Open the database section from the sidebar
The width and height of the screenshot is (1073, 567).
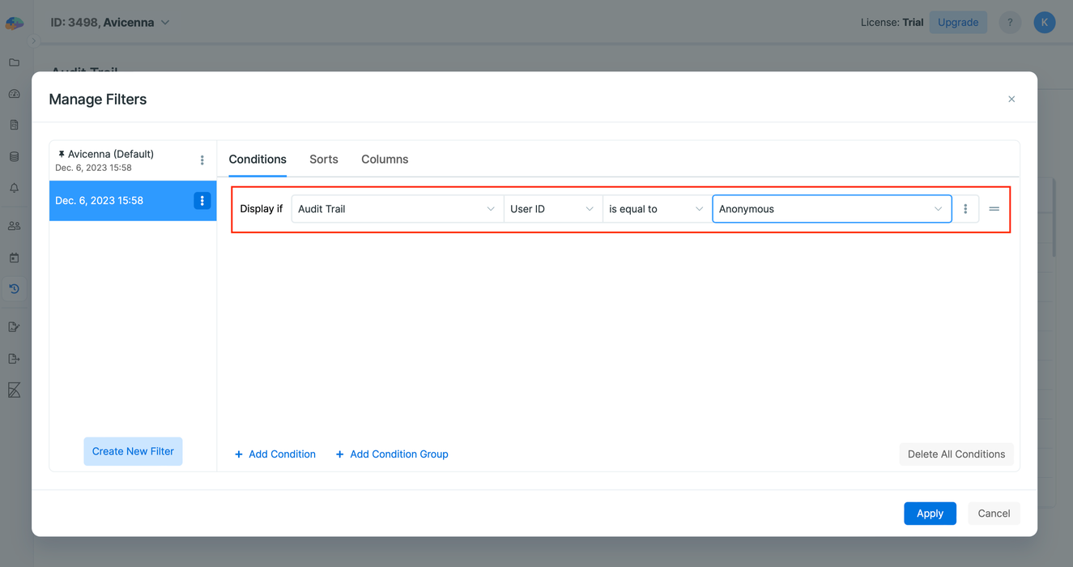(x=14, y=156)
